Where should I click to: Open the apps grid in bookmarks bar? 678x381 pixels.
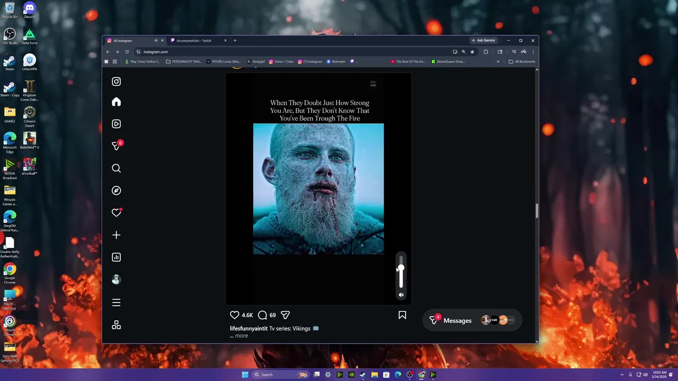coord(114,61)
